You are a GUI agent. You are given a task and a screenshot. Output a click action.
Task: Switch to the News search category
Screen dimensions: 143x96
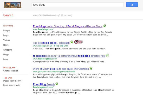tap(6, 45)
